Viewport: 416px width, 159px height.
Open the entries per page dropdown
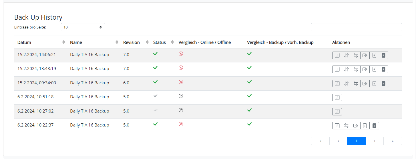[x=83, y=27]
